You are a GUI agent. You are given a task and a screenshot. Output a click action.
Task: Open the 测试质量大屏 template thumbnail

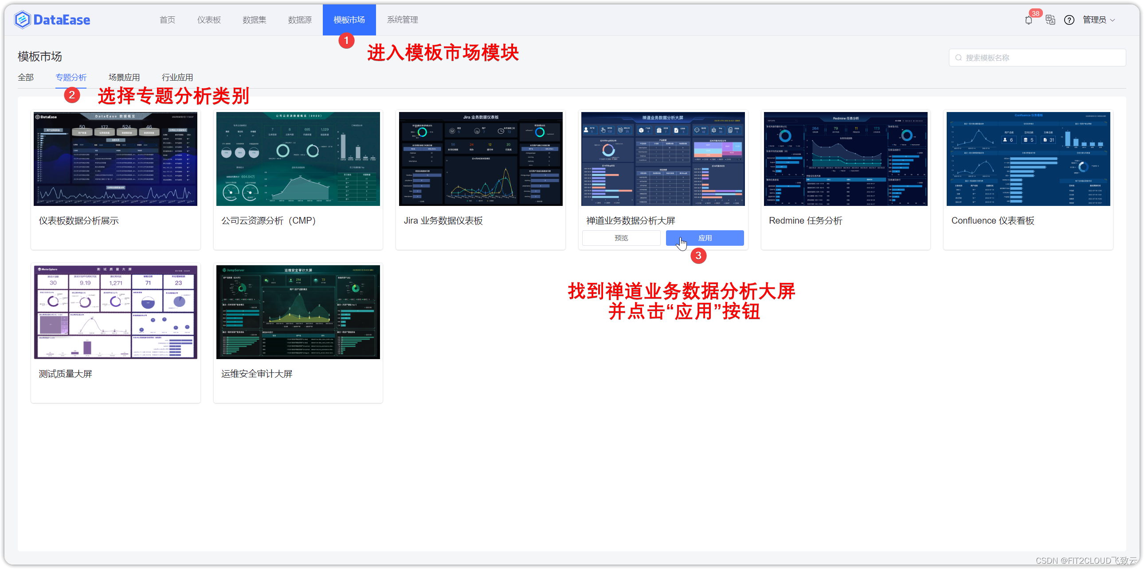(x=115, y=312)
